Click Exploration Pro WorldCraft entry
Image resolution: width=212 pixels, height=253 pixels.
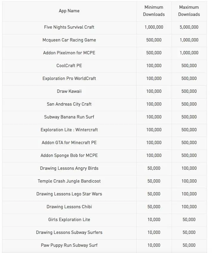[69, 78]
